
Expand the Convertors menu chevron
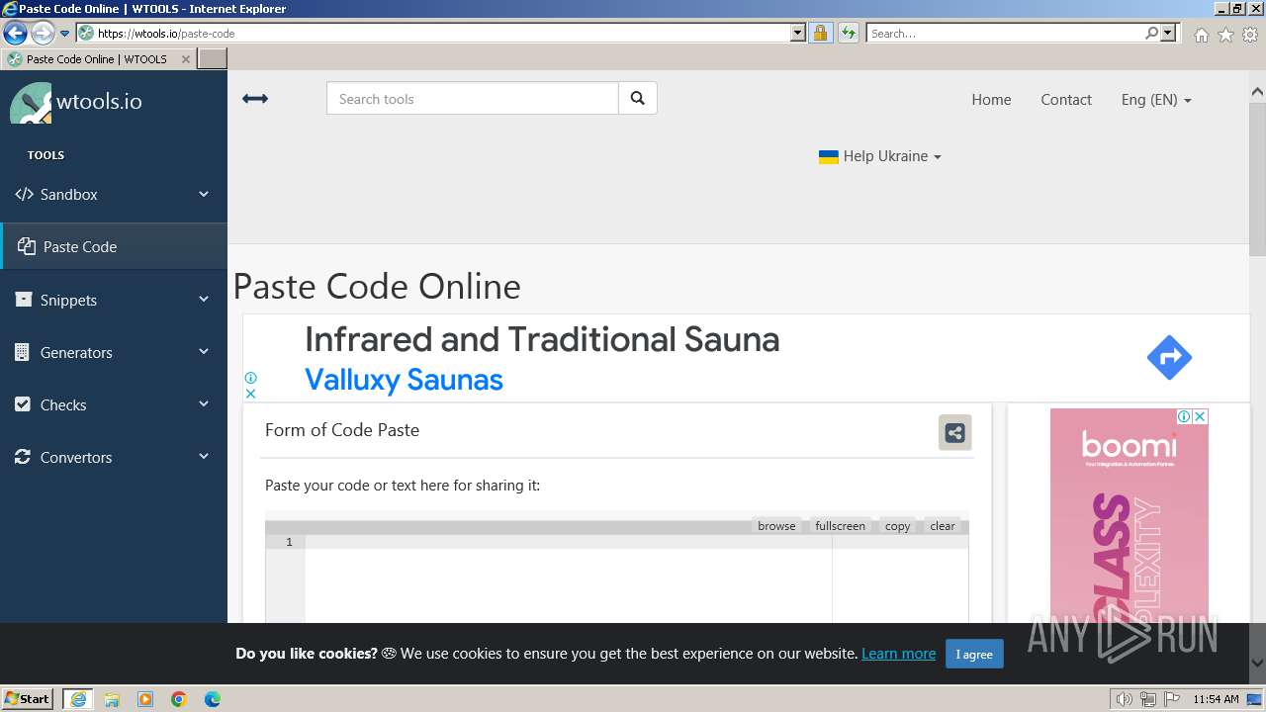(204, 456)
